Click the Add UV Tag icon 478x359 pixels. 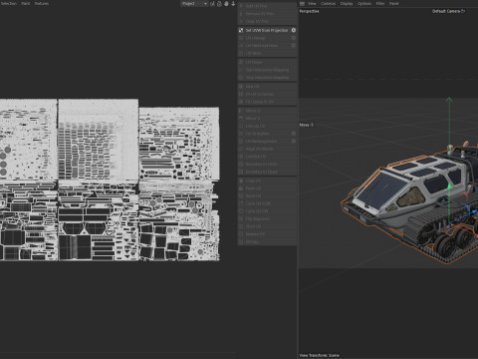coord(241,6)
